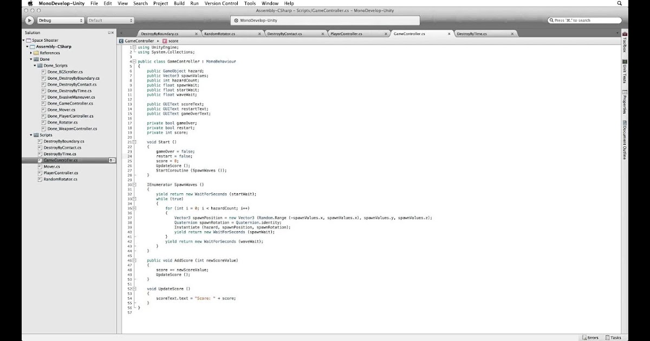Open the File menu
Screen dimensions: 650x341
coord(94,3)
